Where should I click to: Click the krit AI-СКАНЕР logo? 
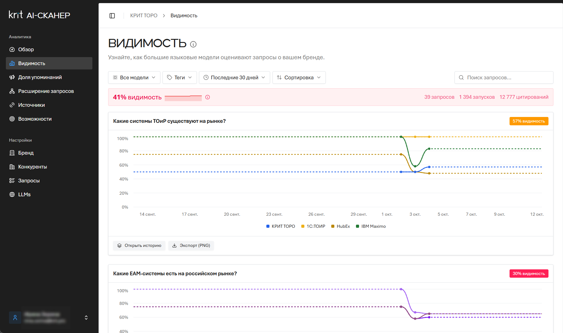click(40, 15)
